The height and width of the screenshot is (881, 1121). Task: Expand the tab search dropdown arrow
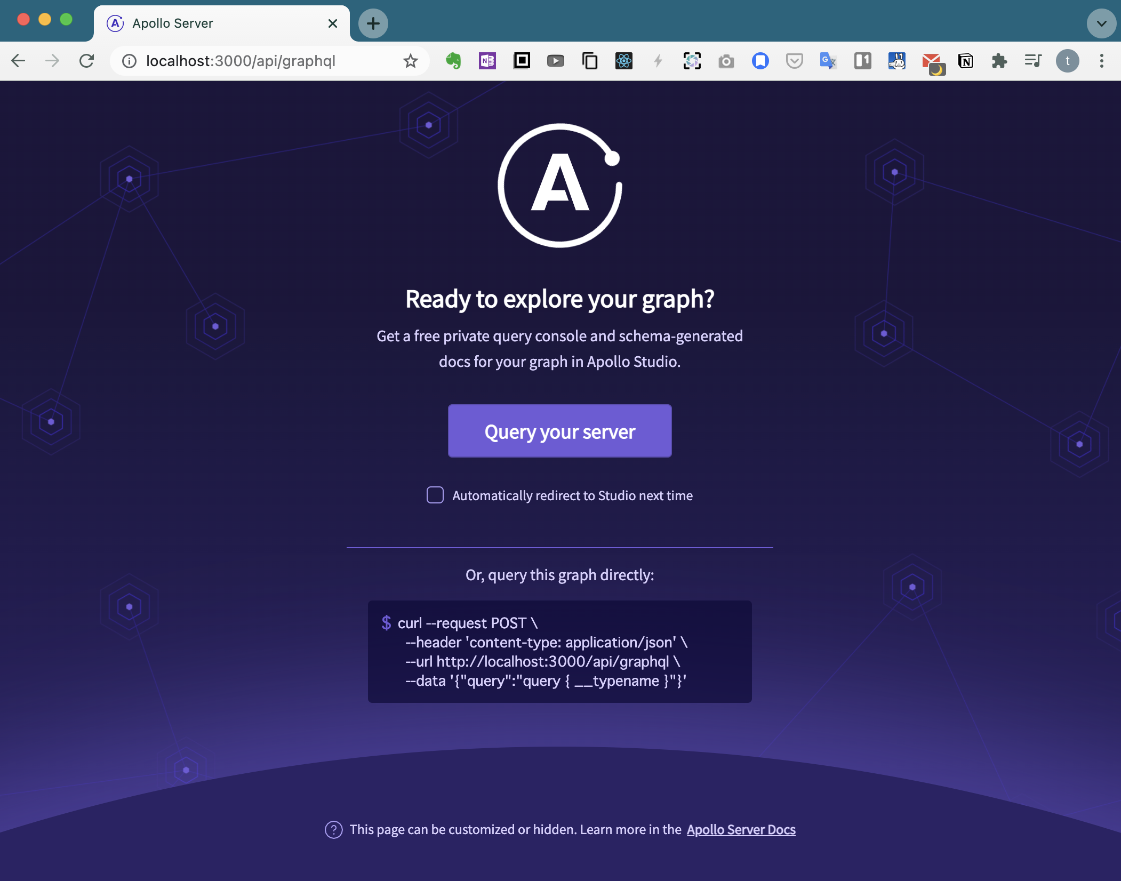(x=1101, y=23)
